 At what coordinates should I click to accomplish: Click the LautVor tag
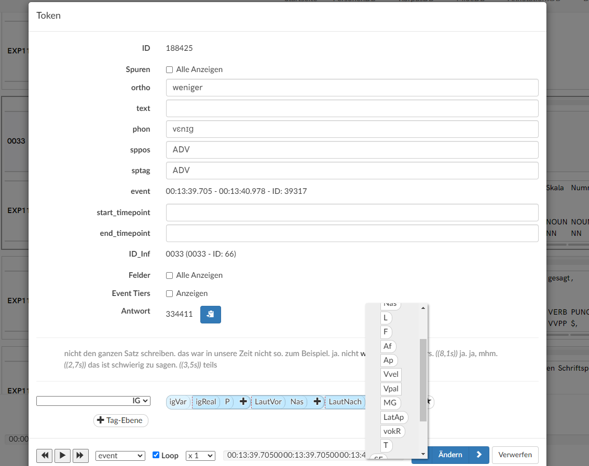coord(268,402)
